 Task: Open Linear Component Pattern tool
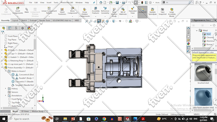[49, 11]
